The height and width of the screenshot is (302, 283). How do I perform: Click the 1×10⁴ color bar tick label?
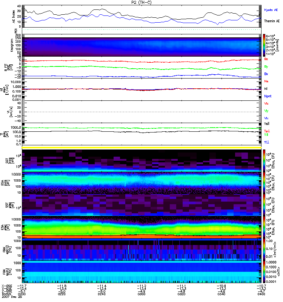coord(270,54)
